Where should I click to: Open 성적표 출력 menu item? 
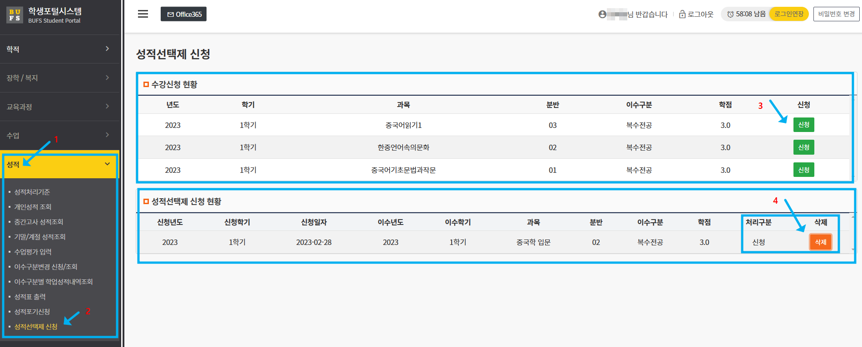point(30,297)
